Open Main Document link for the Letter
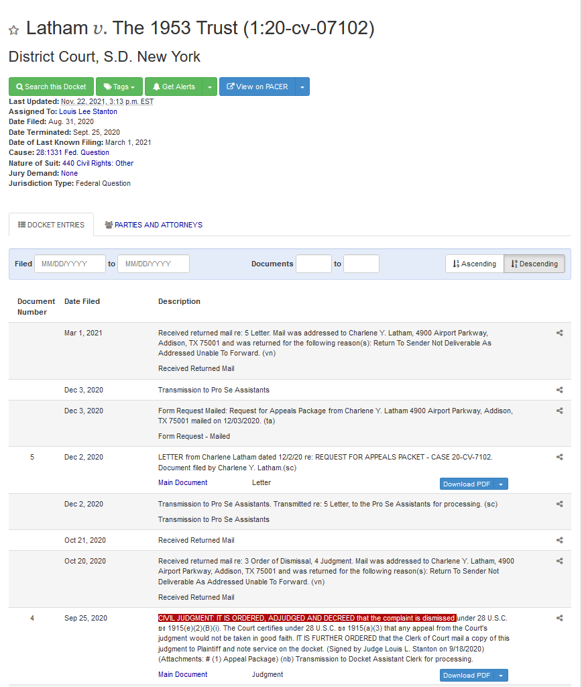The image size is (582, 687). (182, 482)
